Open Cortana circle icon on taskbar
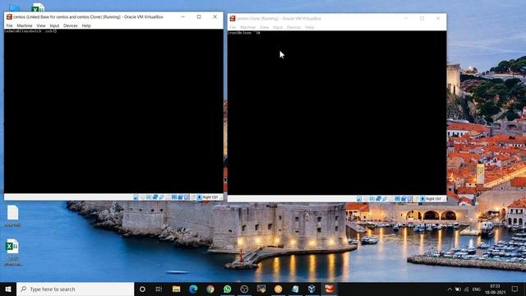Image resolution: width=526 pixels, height=296 pixels. point(142,289)
